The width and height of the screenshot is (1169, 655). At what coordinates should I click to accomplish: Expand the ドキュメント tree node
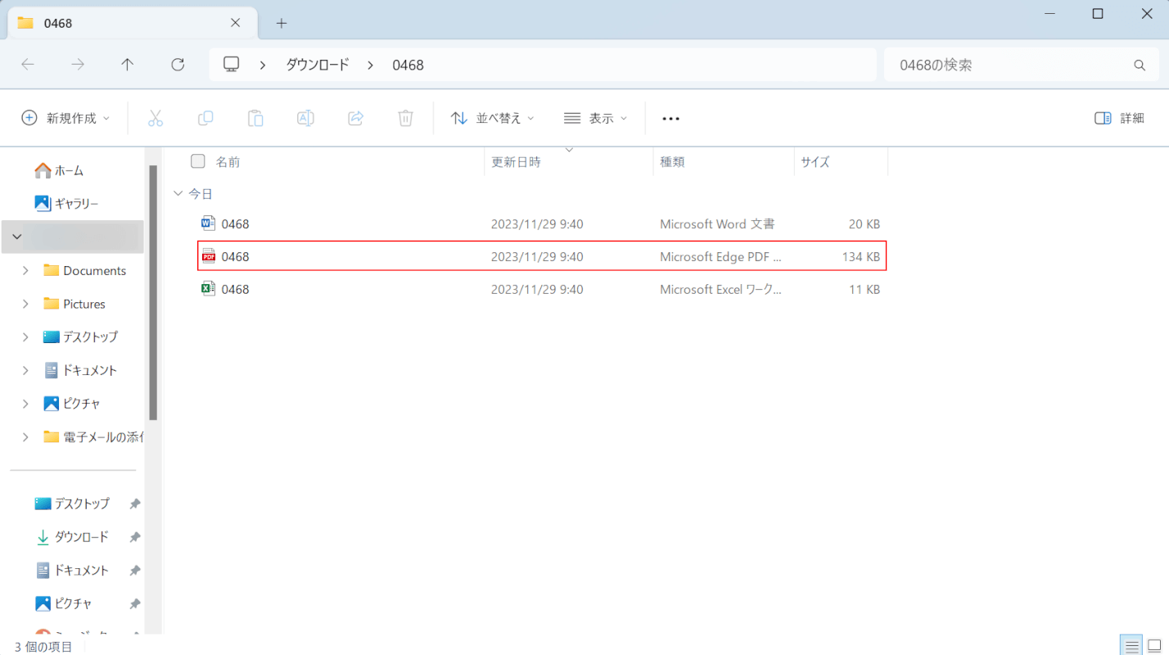(x=25, y=370)
